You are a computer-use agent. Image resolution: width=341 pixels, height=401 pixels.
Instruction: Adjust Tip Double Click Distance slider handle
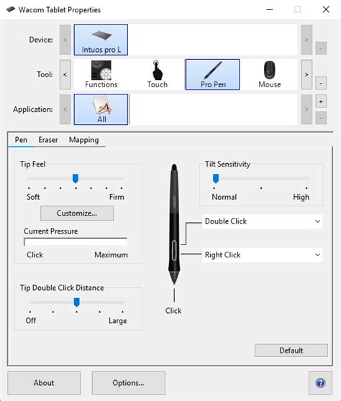coord(76,302)
